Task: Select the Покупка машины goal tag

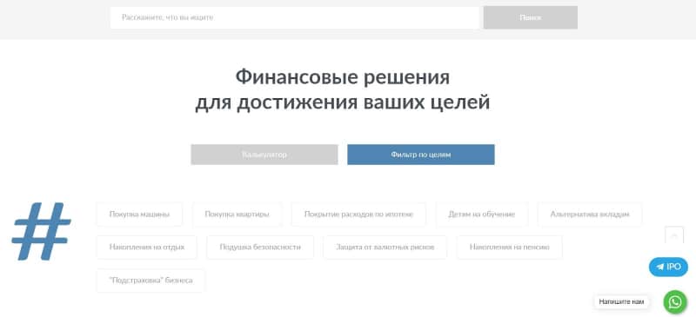Action: click(x=139, y=215)
